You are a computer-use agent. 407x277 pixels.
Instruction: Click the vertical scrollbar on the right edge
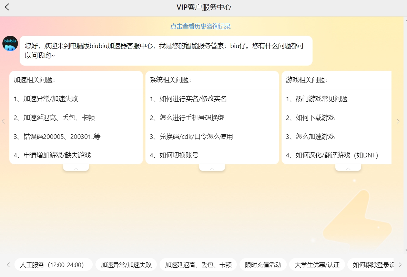405,134
